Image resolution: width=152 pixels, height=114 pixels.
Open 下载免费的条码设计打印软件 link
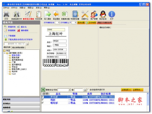(18, 40)
